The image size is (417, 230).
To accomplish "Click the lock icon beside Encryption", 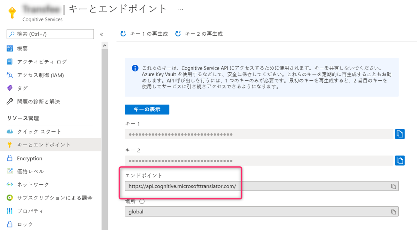I will pos(10,158).
